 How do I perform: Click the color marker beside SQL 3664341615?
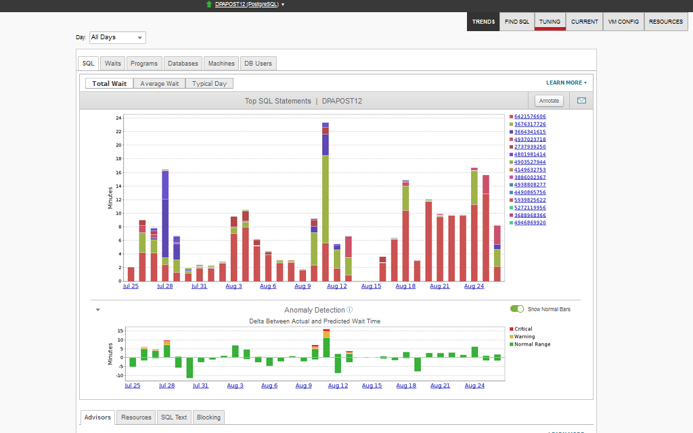point(511,132)
